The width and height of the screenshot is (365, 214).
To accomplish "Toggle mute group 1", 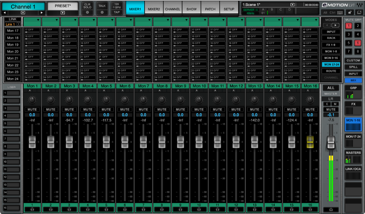I will pos(349,26).
